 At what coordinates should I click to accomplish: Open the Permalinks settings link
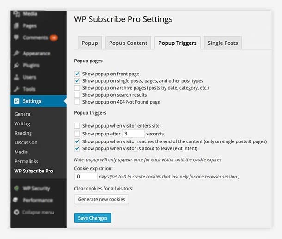[26, 161]
